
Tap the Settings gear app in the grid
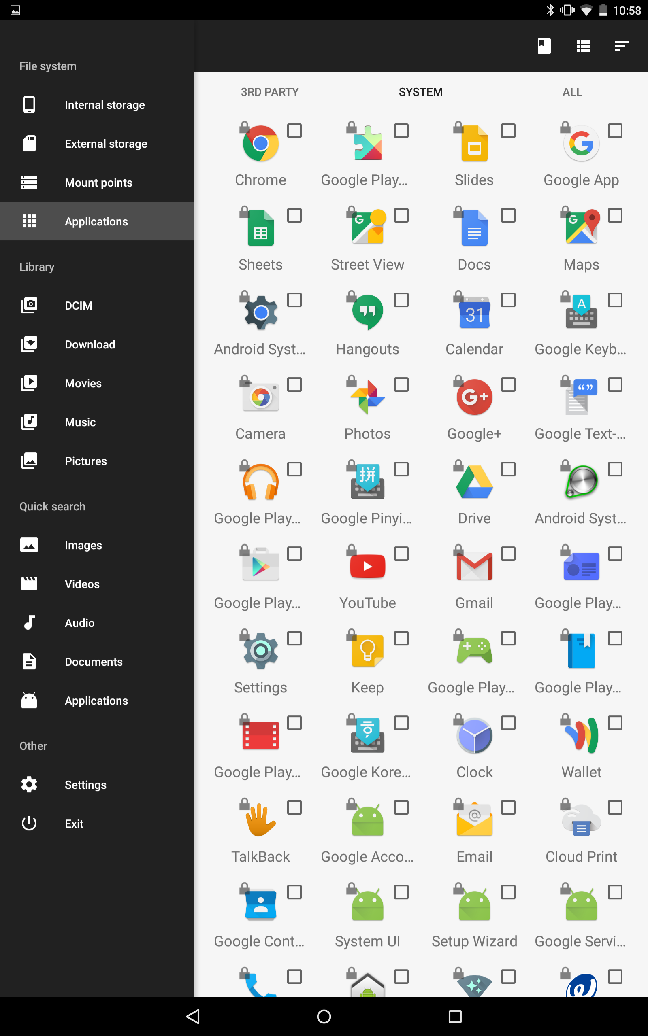(x=260, y=650)
